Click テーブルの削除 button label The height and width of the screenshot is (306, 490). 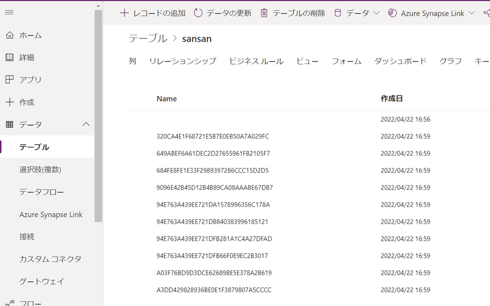[299, 13]
